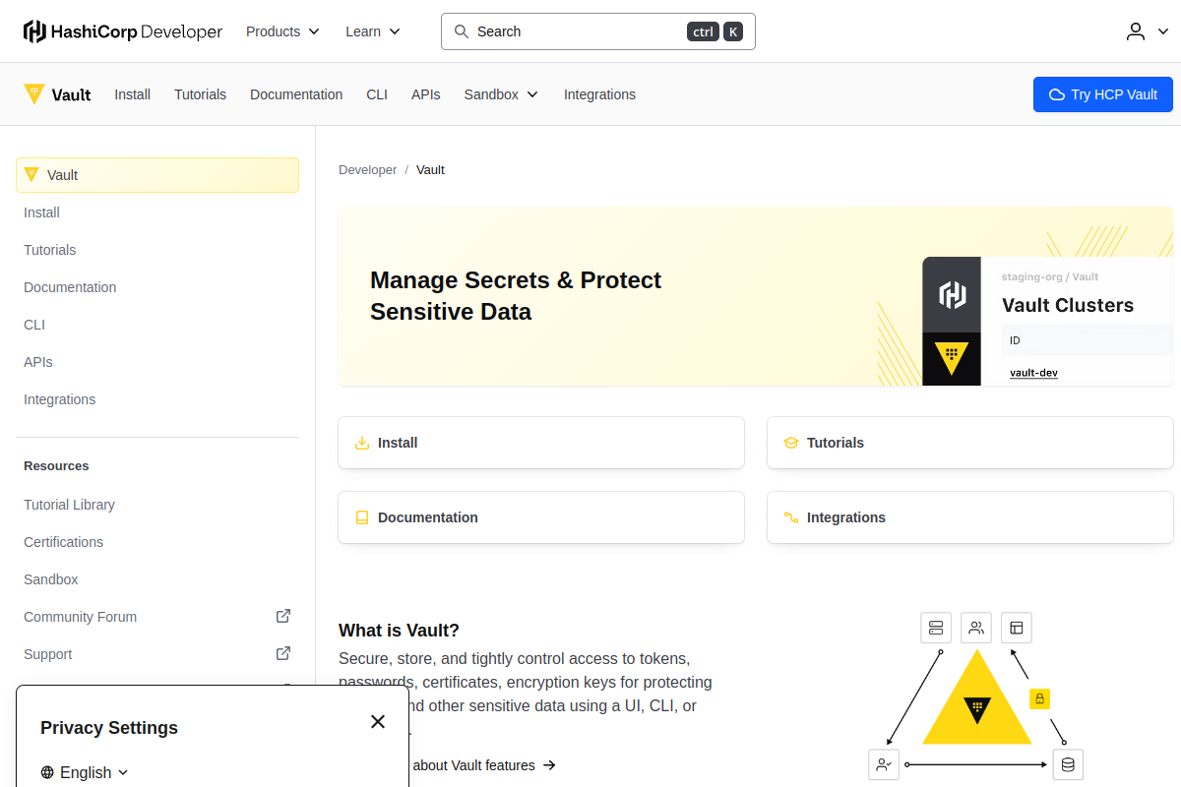
Task: Click the Vault icon in the sidebar
Action: tap(31, 175)
